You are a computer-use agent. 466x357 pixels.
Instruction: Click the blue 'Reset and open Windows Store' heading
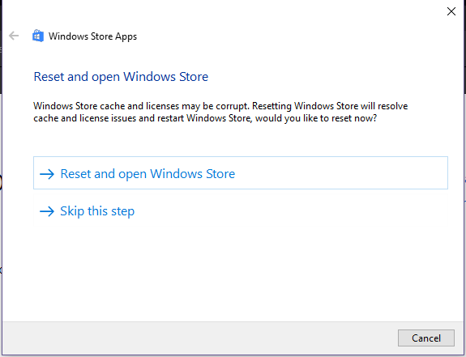(121, 77)
